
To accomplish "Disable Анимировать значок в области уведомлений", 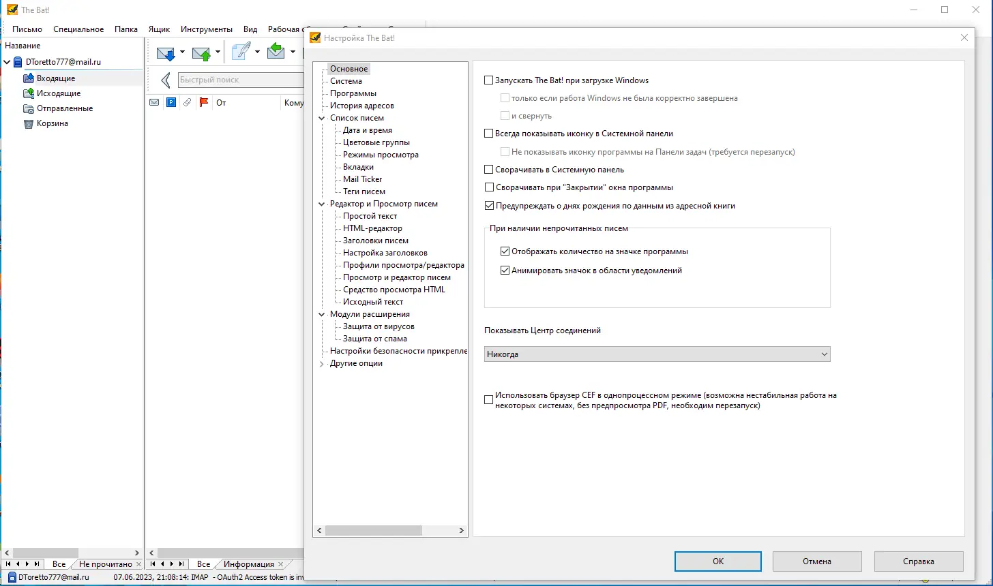I will click(x=505, y=271).
